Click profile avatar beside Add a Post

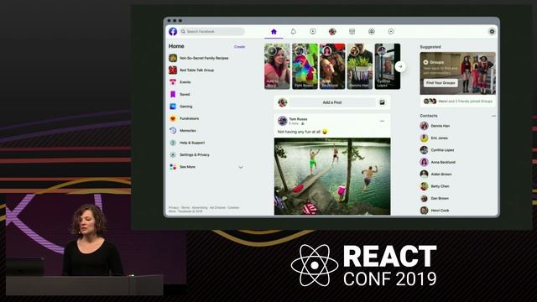[282, 102]
